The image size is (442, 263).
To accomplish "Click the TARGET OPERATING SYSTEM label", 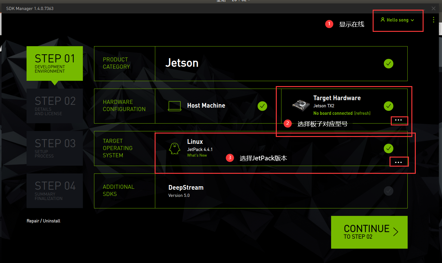I will tap(118, 148).
